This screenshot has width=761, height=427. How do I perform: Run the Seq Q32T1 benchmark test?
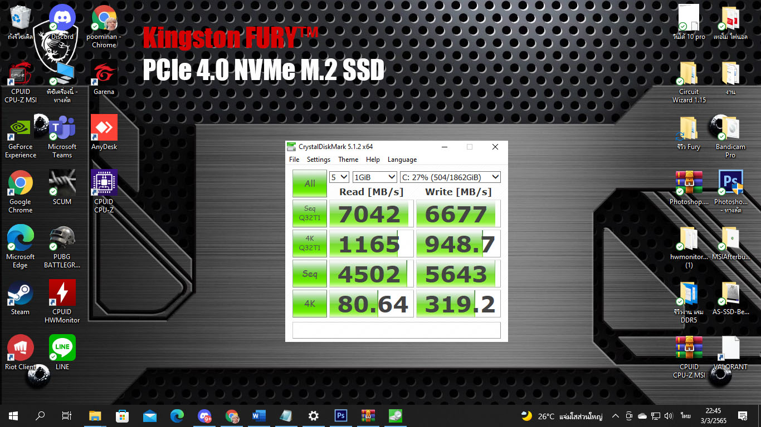pyautogui.click(x=310, y=213)
